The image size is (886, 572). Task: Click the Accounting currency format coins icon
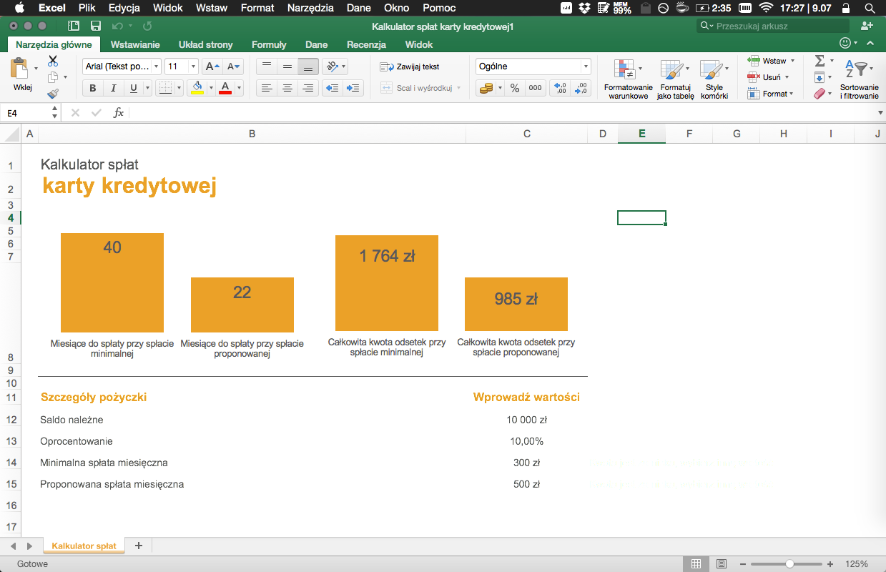(487, 89)
